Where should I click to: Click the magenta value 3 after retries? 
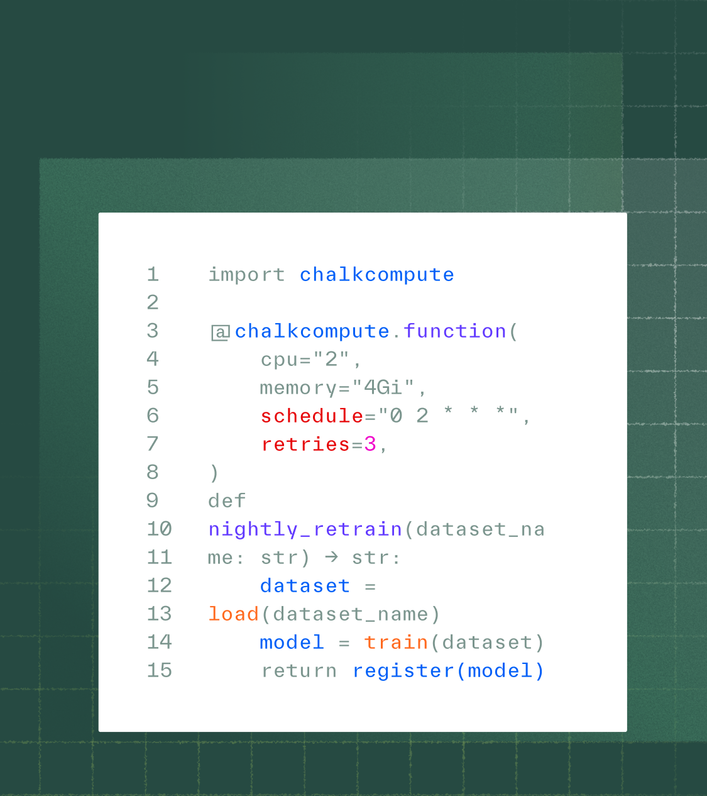[370, 445]
